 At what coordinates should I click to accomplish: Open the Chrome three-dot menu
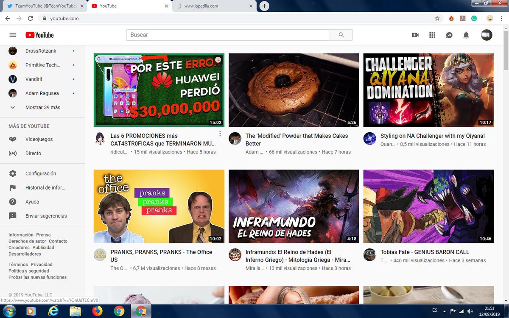point(501,19)
